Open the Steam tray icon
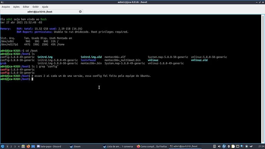This screenshot has width=265, height=149. click(x=251, y=146)
